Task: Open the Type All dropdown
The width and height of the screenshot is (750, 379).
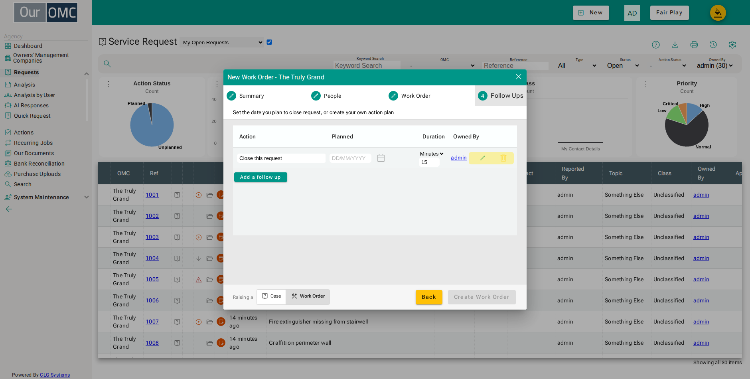Action: click(577, 65)
